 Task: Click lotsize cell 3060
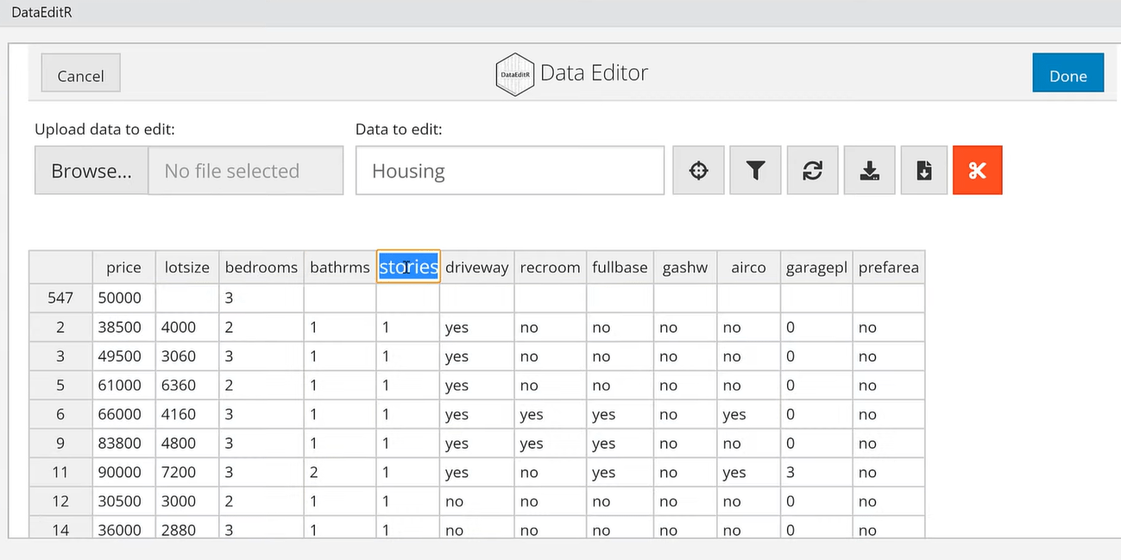(187, 356)
